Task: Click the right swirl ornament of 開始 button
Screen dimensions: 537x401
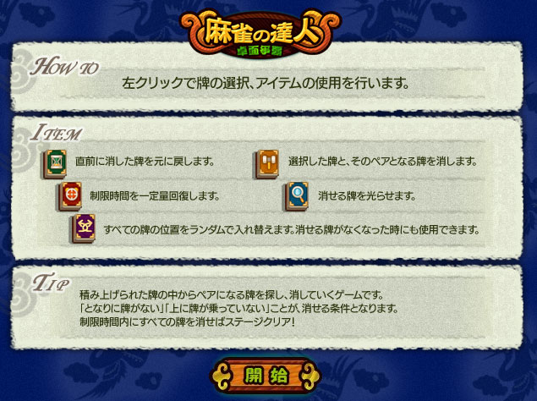Action: 308,376
